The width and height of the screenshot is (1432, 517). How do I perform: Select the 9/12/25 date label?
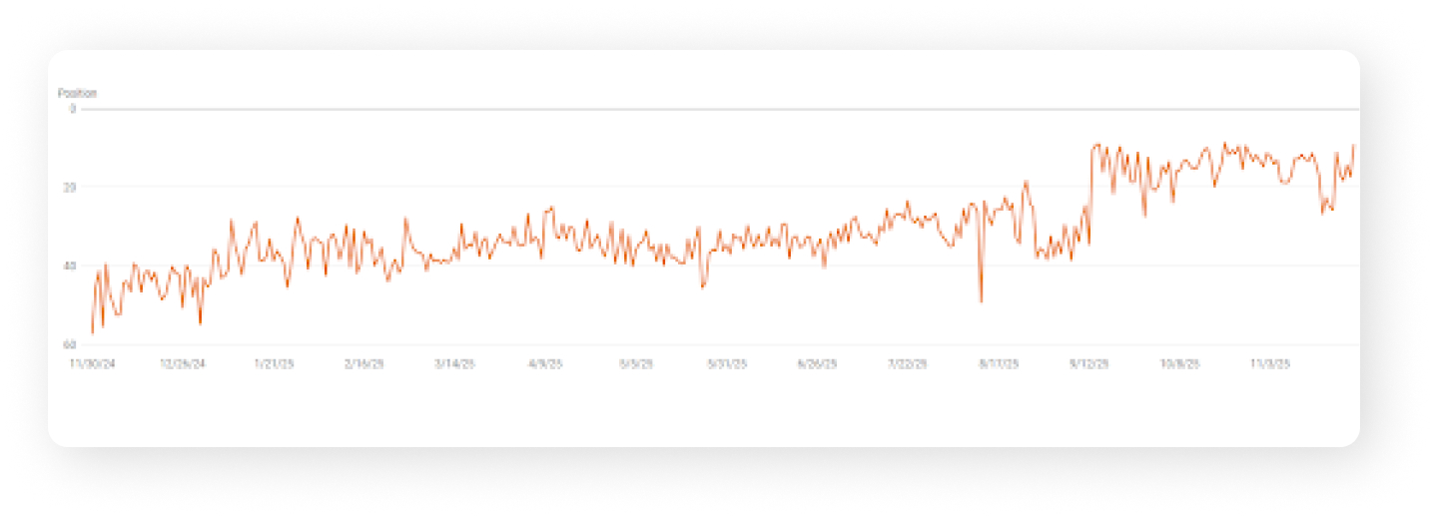(x=1089, y=364)
